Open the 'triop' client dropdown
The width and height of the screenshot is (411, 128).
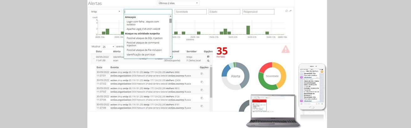click(x=106, y=12)
